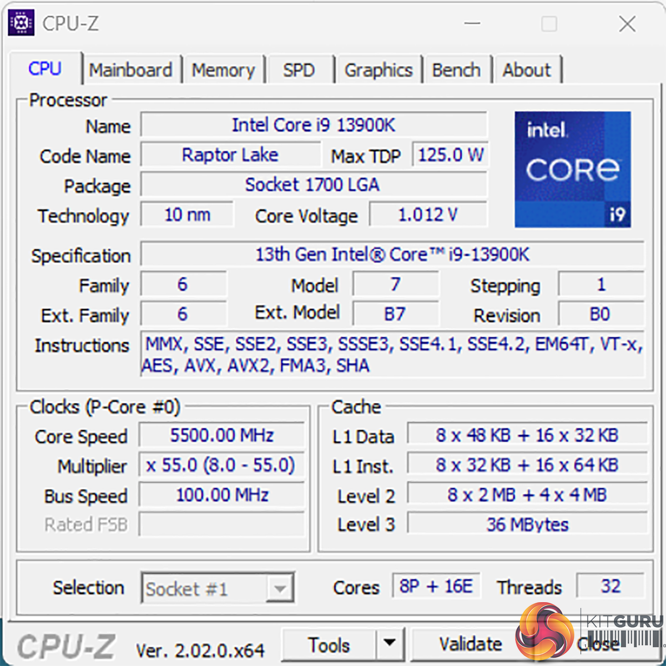Screen dimensions: 666x666
Task: Switch to the Mainboard tab
Action: 131,70
